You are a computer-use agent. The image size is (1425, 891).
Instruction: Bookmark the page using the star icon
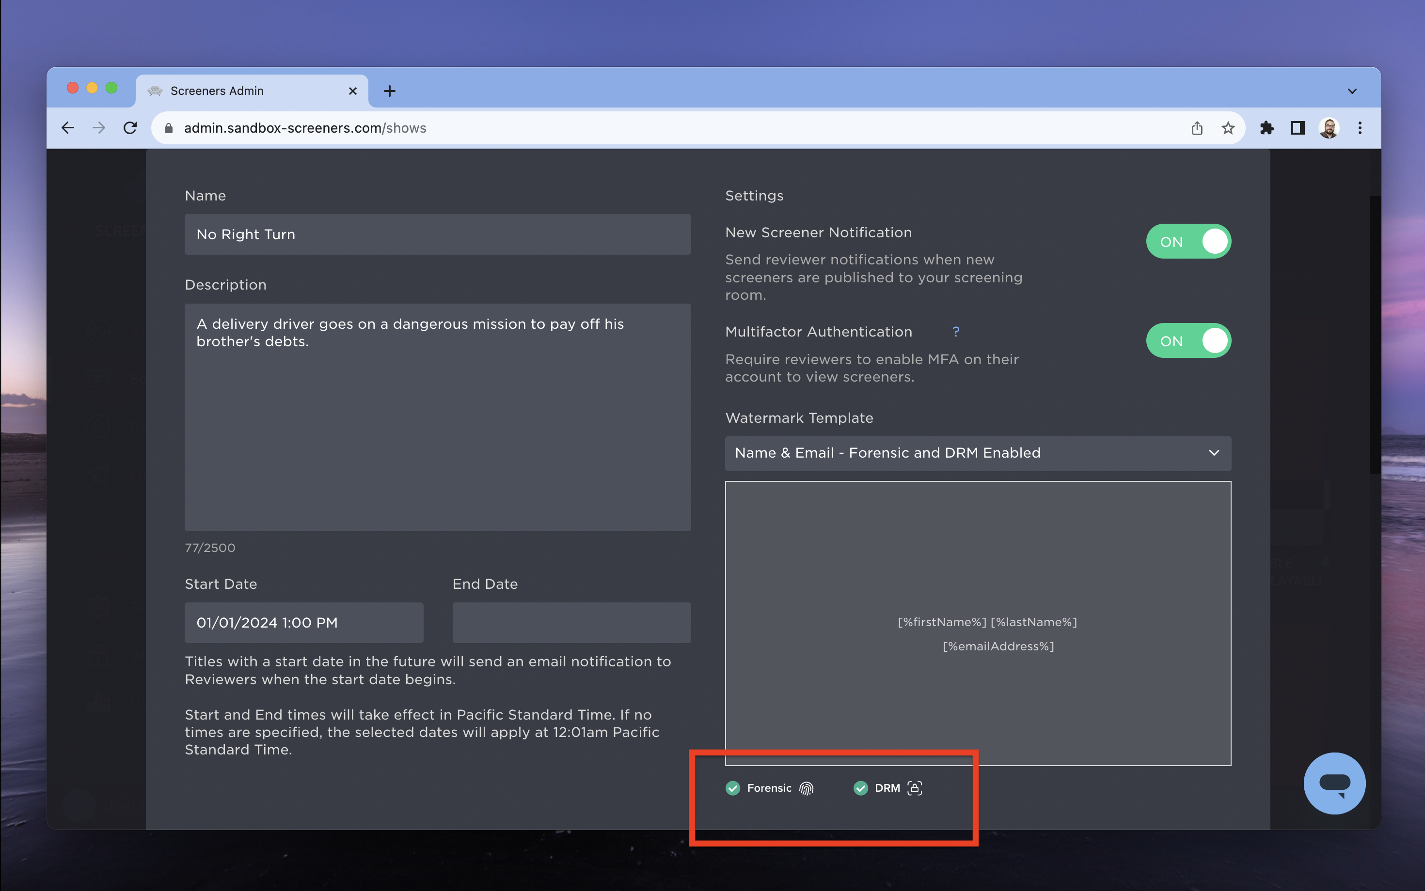[1227, 128]
